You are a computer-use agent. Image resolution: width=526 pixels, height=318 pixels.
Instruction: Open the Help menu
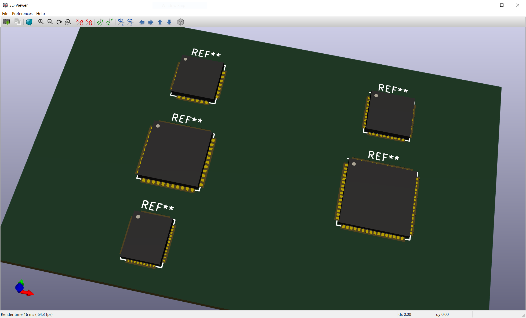tap(41, 13)
